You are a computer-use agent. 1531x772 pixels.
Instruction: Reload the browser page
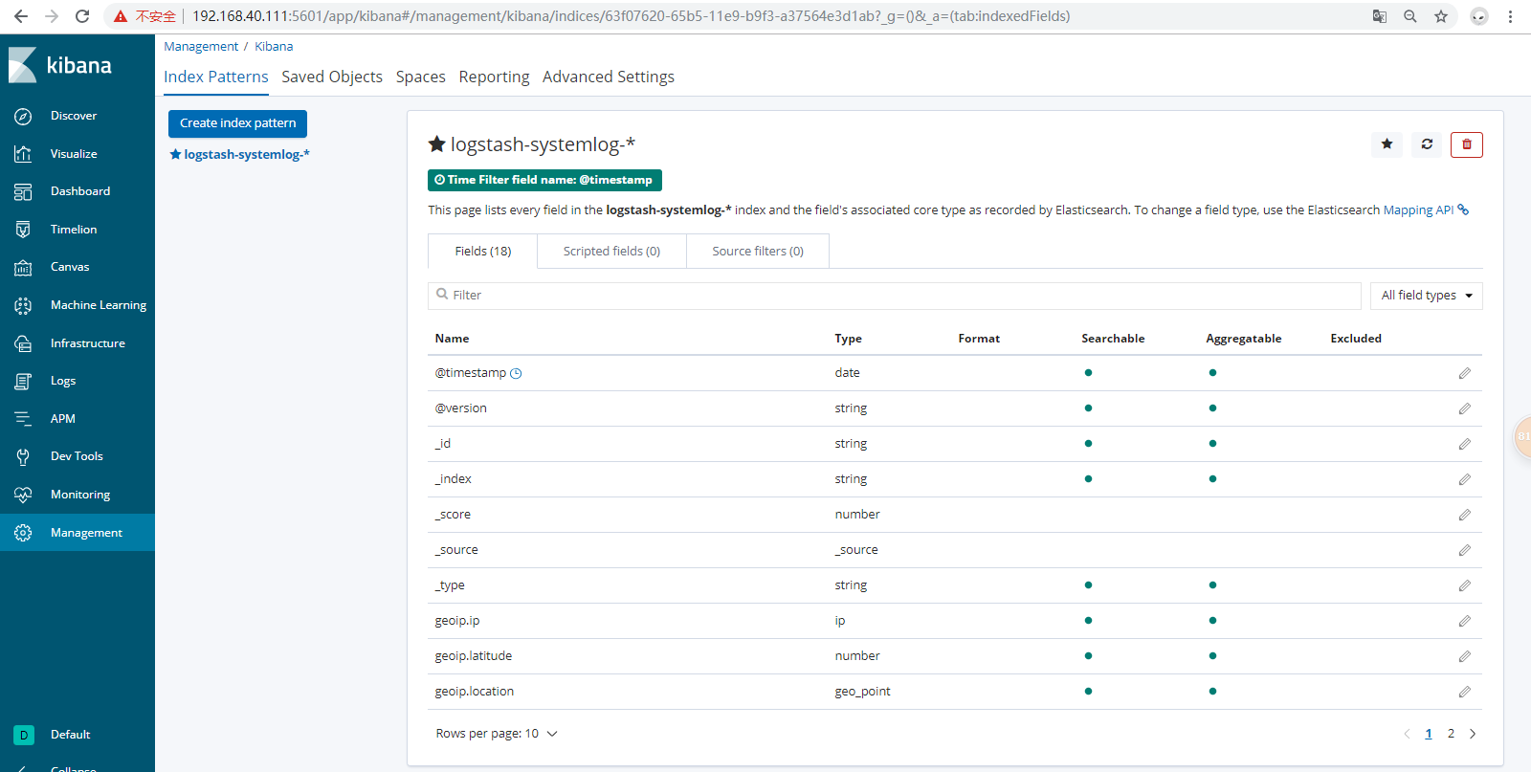[82, 16]
